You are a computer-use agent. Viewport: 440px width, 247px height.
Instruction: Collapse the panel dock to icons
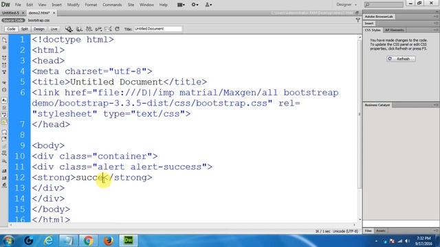tap(437, 12)
